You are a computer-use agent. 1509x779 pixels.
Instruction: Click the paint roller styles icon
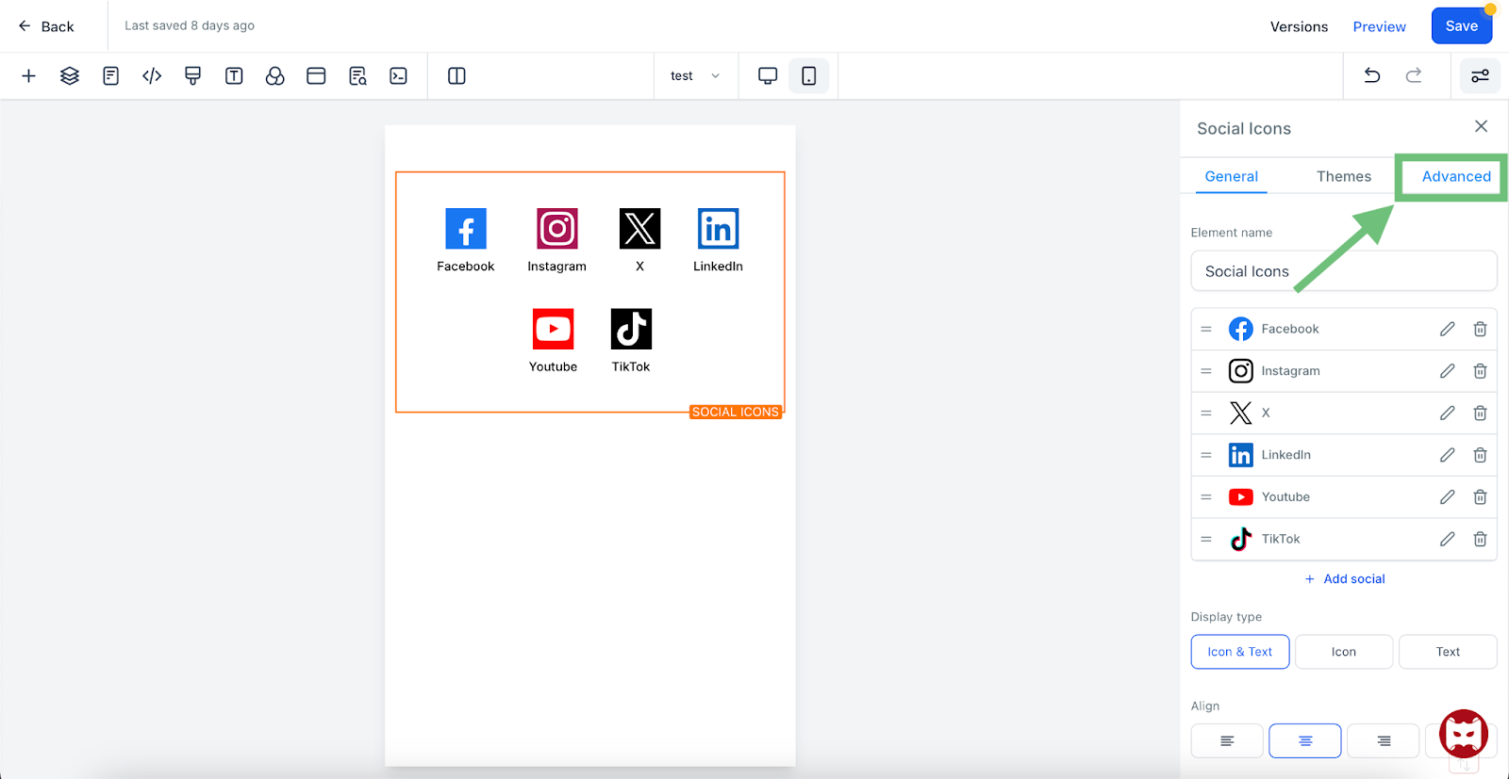[192, 76]
